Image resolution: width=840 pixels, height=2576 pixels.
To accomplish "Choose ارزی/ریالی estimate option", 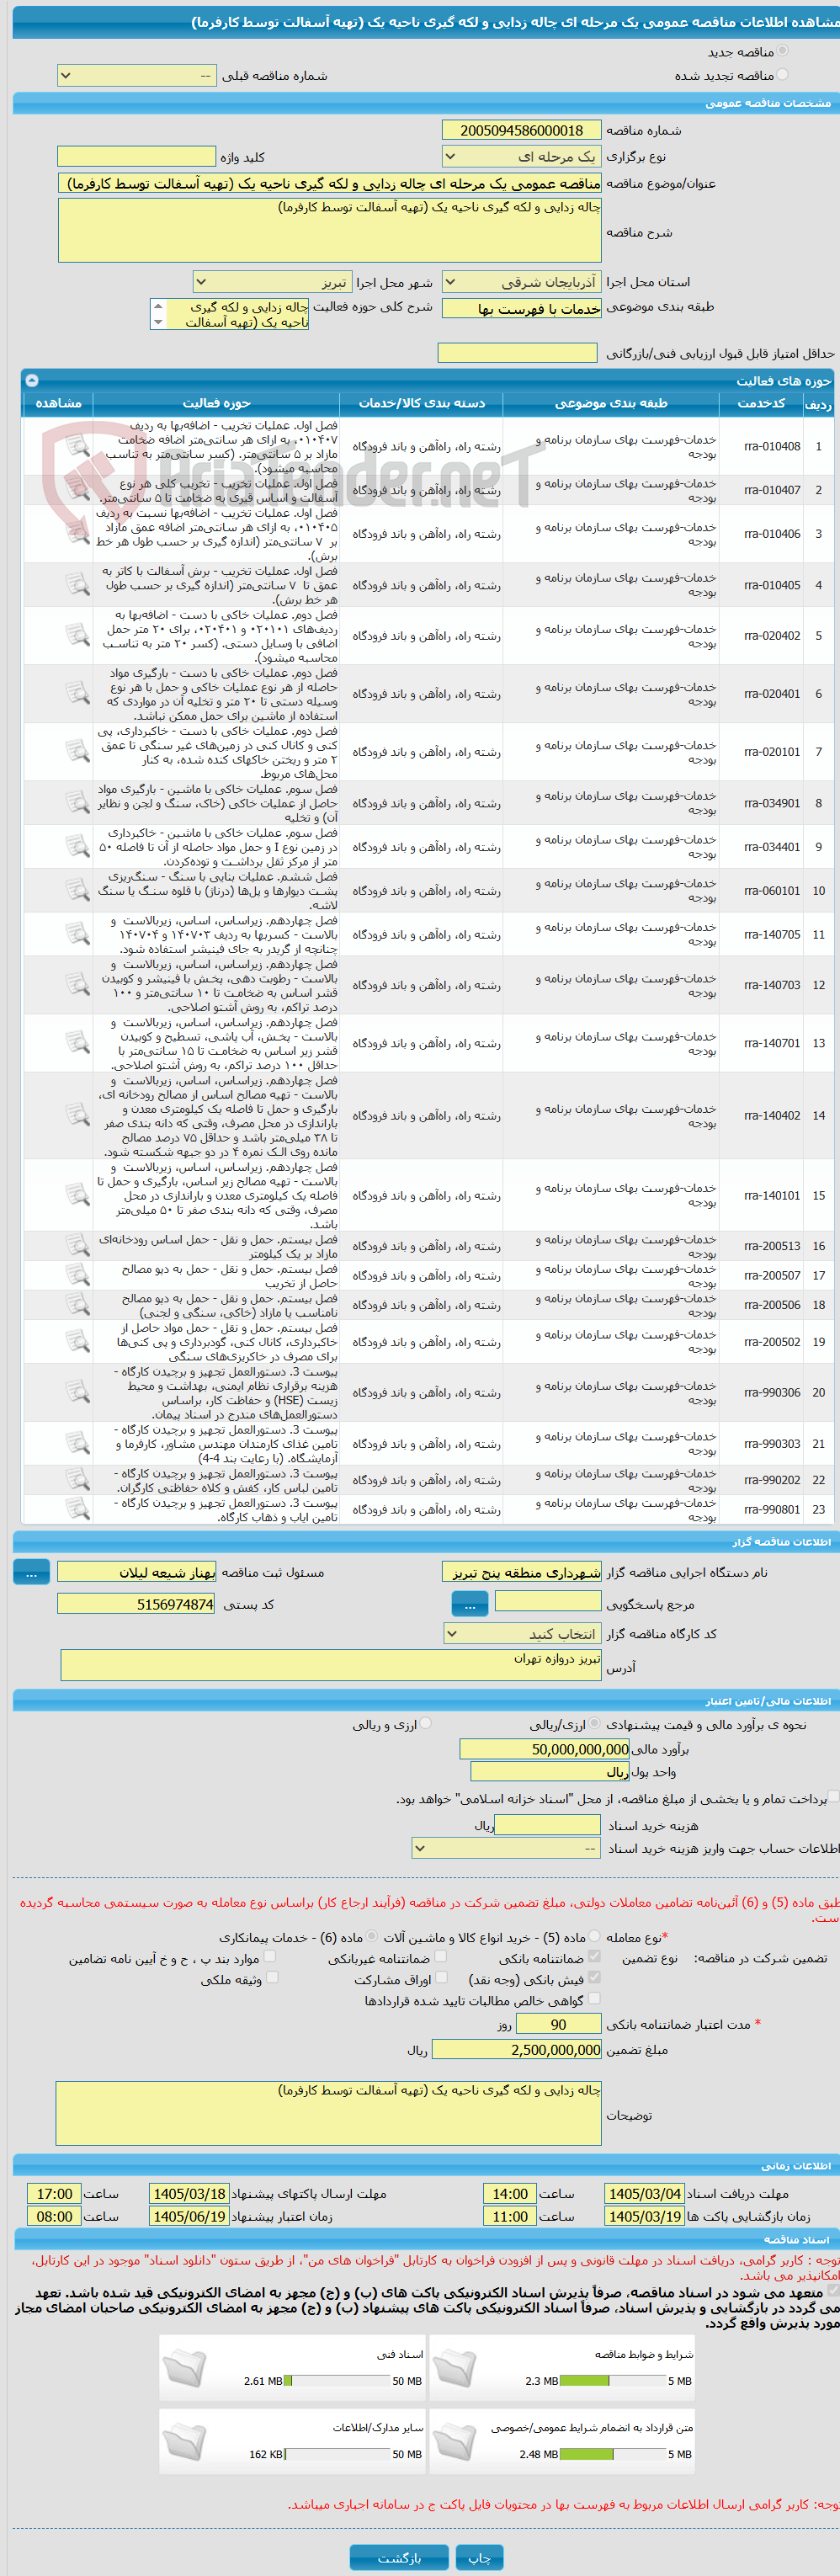I will click(595, 1723).
